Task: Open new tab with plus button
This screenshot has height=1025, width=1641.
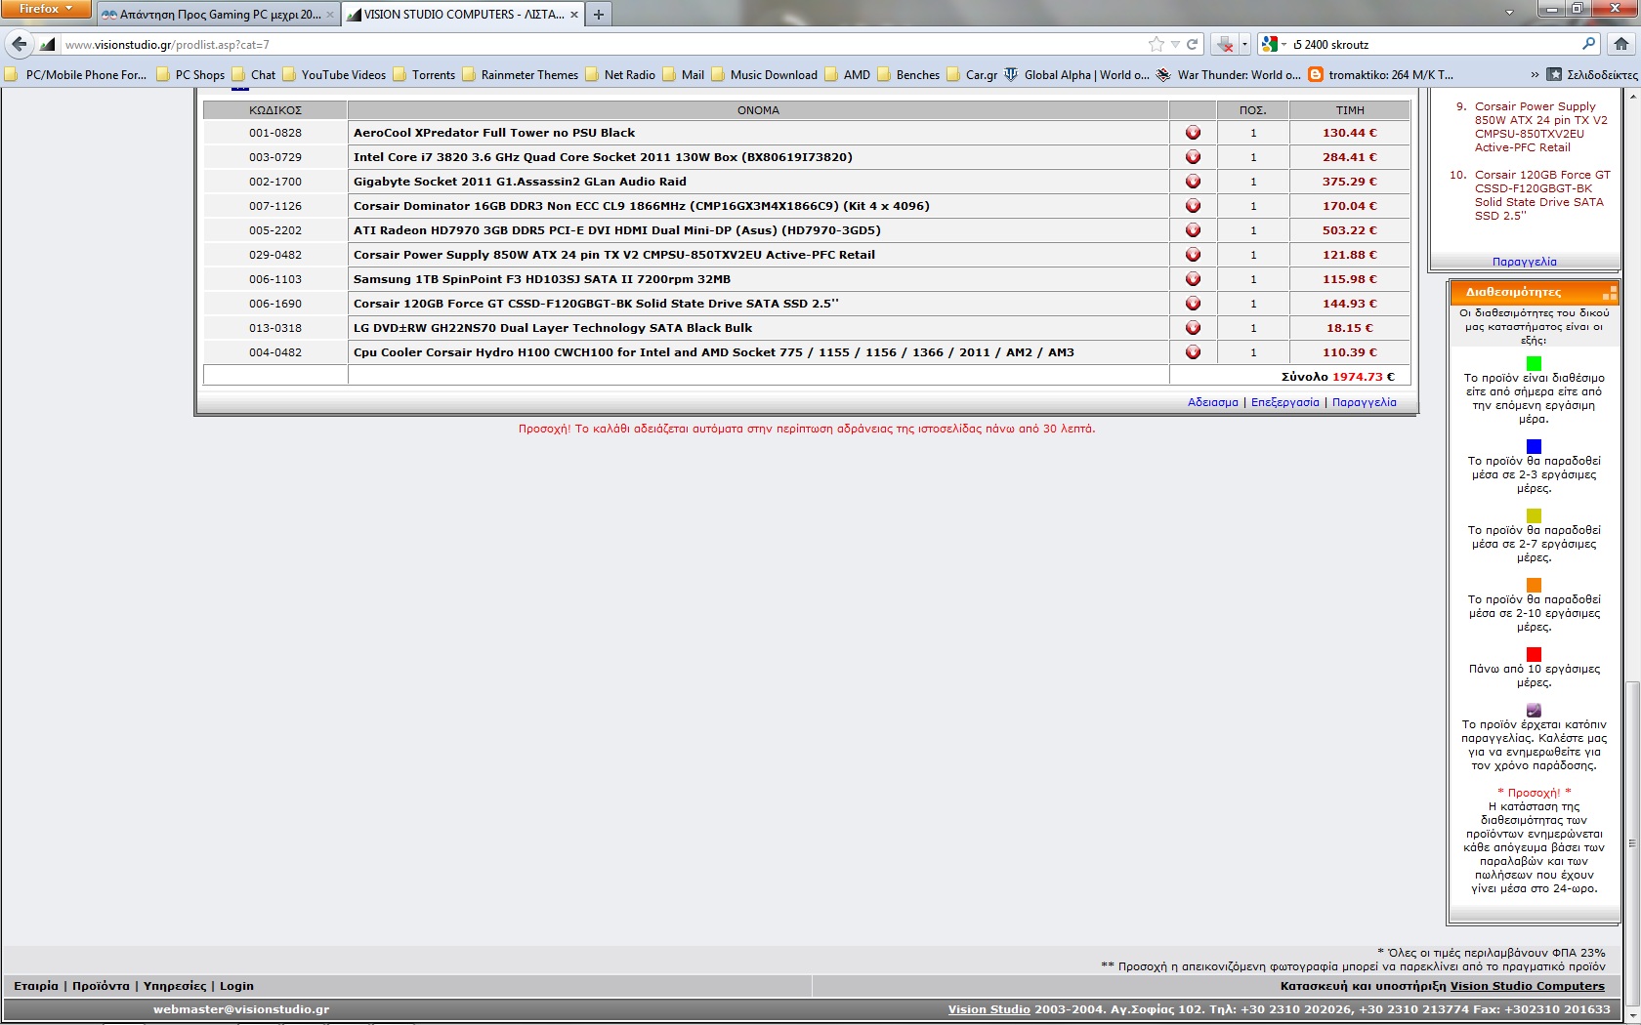Action: pyautogui.click(x=598, y=15)
